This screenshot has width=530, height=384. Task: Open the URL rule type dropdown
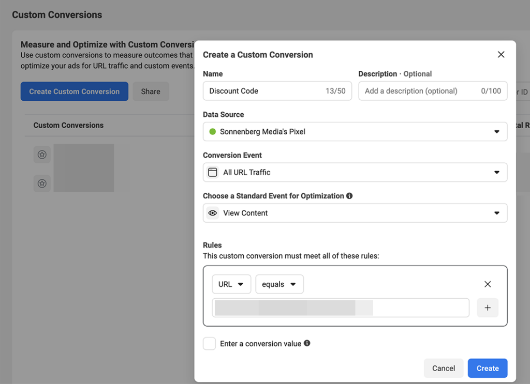[x=231, y=284]
